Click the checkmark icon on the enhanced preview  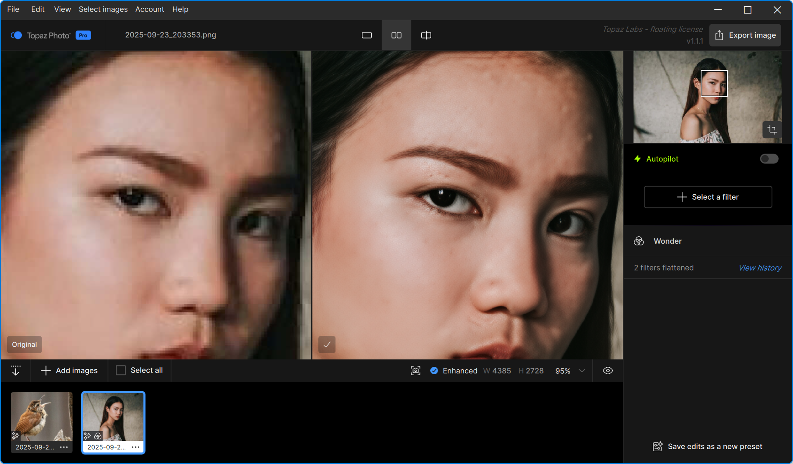click(x=327, y=345)
